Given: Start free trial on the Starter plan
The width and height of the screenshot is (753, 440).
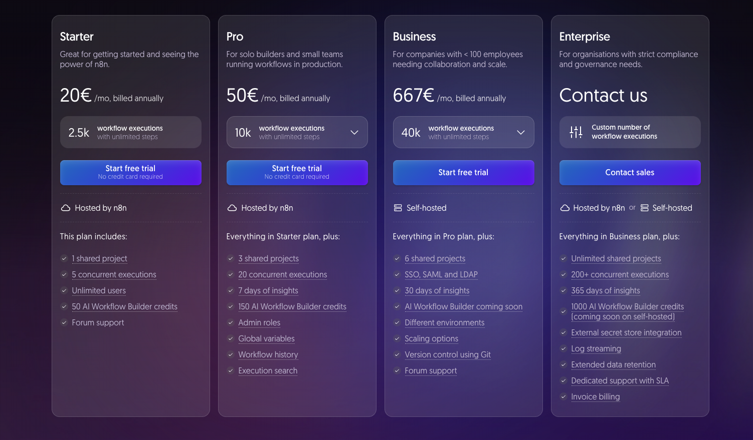Looking at the screenshot, I should (x=130, y=172).
